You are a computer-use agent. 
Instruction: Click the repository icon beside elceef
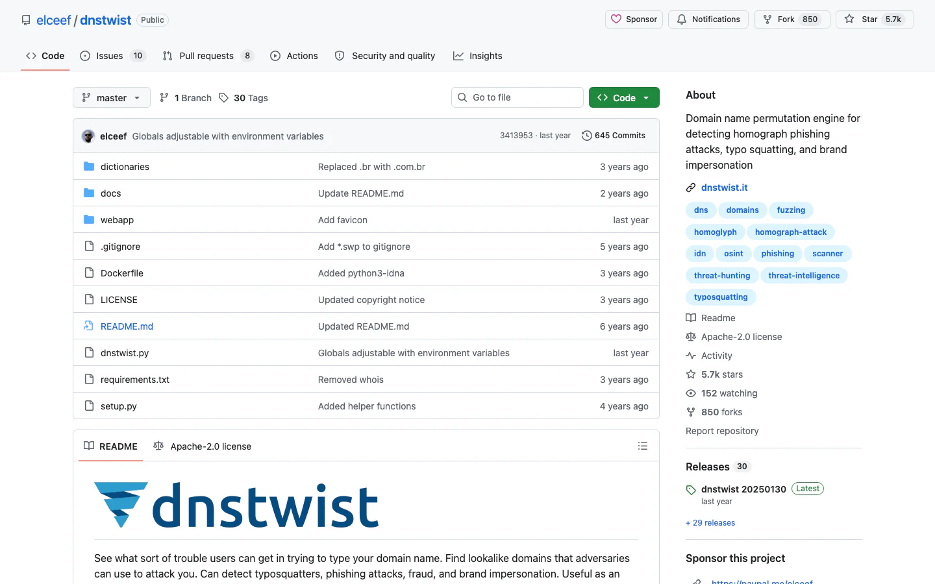26,20
